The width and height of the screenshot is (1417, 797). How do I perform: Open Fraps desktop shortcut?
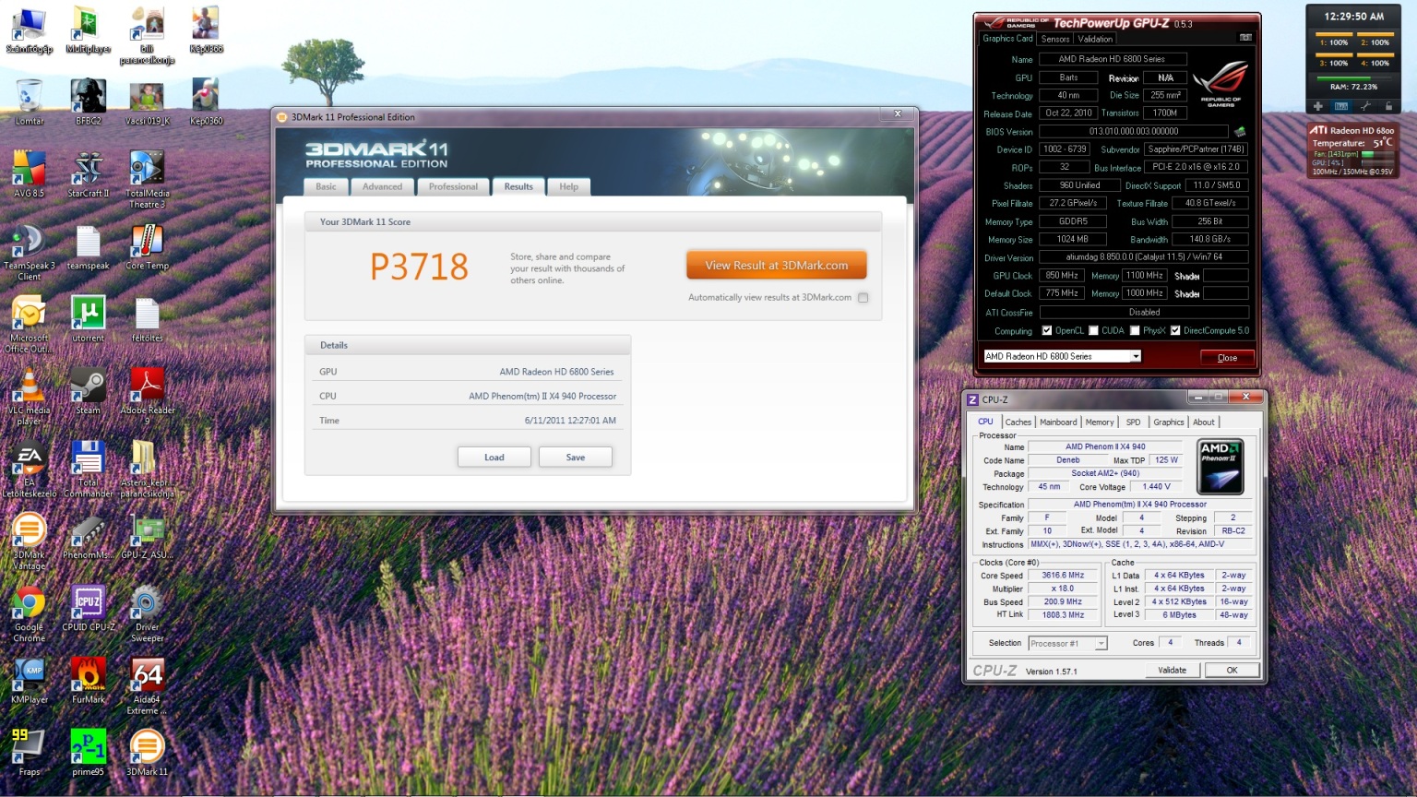pyautogui.click(x=30, y=753)
